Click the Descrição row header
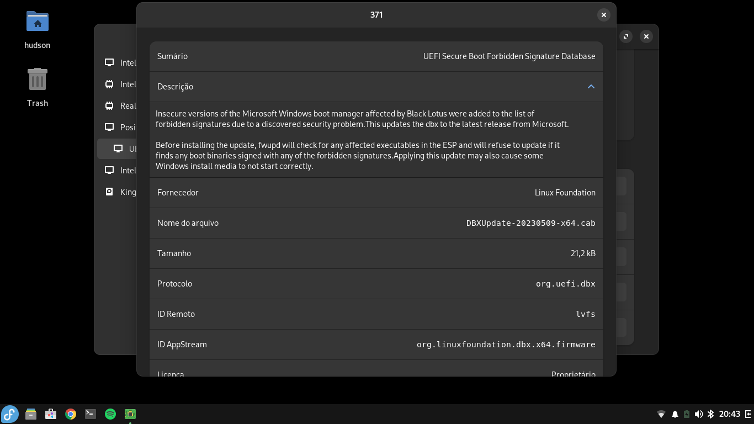Viewport: 754px width, 424px height. point(376,87)
